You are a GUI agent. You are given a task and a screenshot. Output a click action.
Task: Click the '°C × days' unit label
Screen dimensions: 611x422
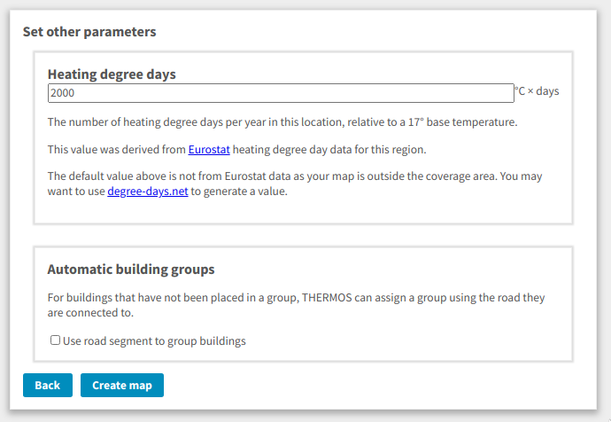pyautogui.click(x=537, y=91)
